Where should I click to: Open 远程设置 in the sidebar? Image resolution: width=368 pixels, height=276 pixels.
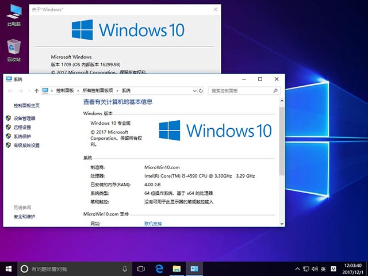point(22,127)
